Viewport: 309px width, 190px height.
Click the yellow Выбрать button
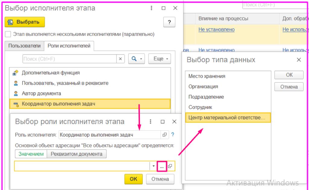[x=25, y=22]
